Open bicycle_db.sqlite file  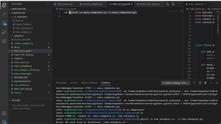tap(30, 40)
